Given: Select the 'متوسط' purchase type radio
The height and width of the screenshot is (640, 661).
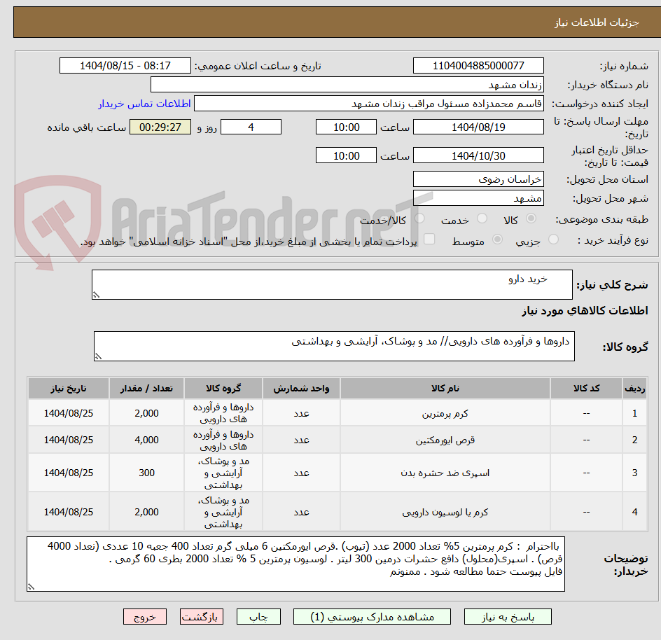Looking at the screenshot, I should [x=497, y=239].
